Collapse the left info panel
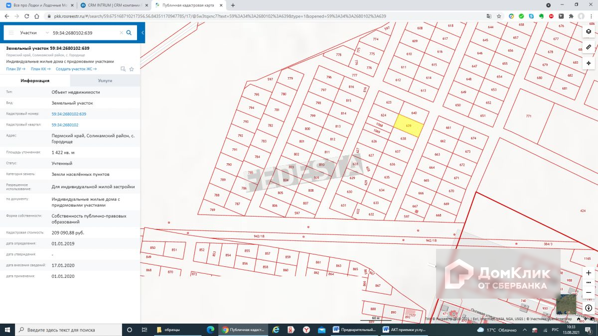The image size is (598, 336). coord(143,33)
